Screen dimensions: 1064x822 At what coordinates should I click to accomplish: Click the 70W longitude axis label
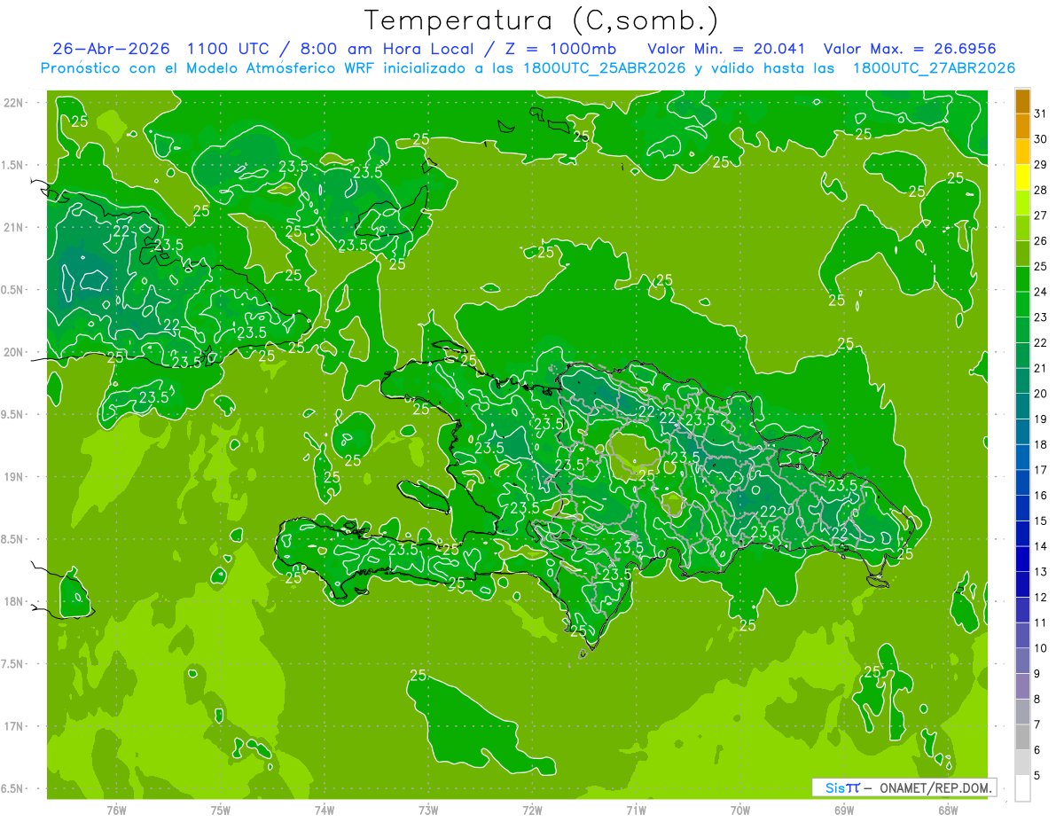[x=740, y=810]
